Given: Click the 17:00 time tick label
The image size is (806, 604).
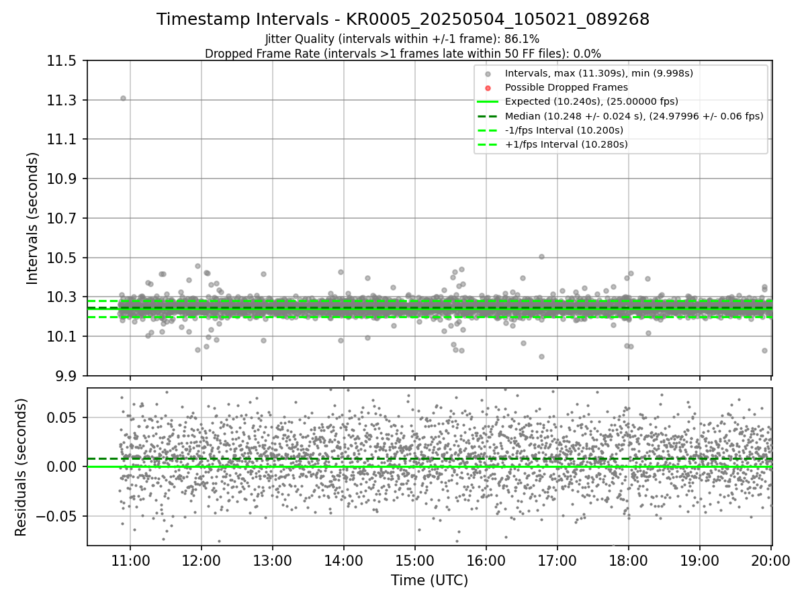Looking at the screenshot, I should 557,561.
